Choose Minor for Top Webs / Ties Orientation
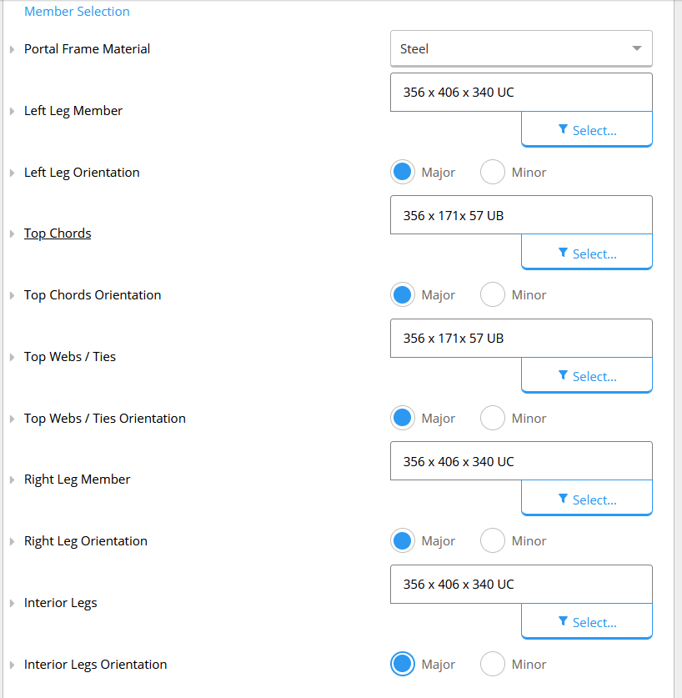This screenshot has width=682, height=698. coord(493,418)
